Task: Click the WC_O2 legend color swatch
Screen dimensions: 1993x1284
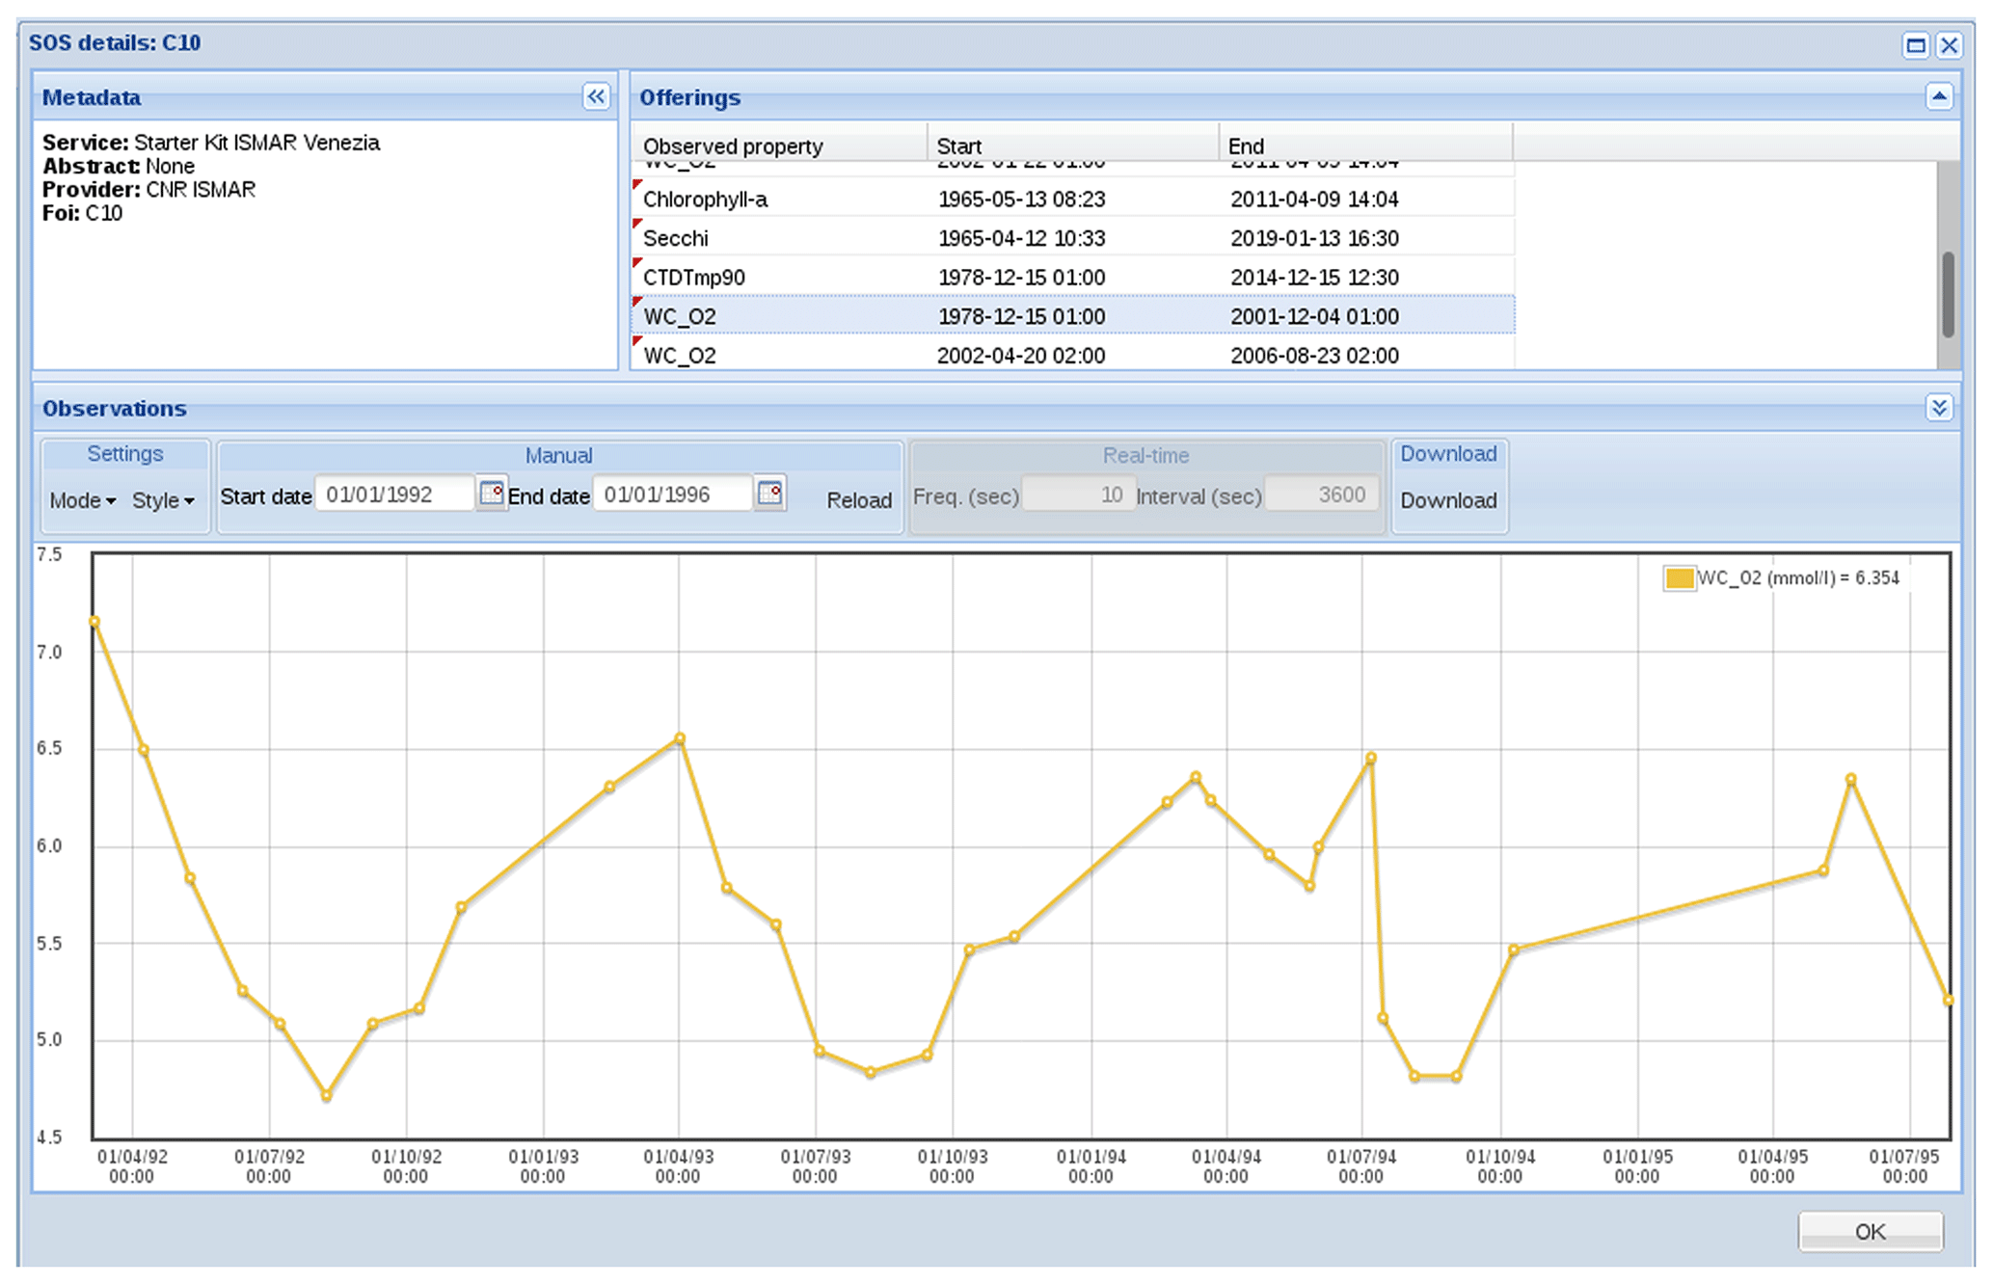Action: pyautogui.click(x=1679, y=578)
